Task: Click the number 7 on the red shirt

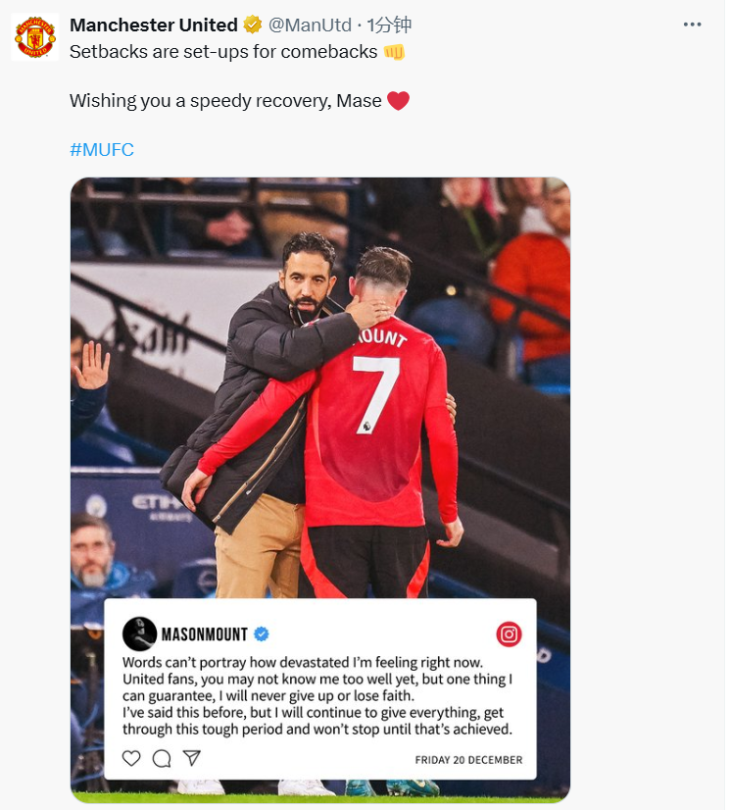Action: (375, 393)
